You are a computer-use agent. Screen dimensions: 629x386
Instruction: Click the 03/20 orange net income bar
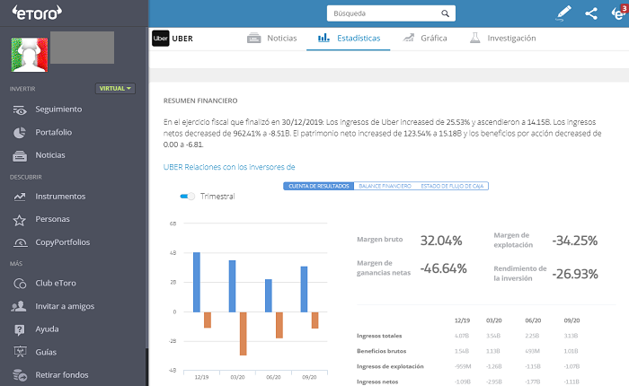[244, 334]
